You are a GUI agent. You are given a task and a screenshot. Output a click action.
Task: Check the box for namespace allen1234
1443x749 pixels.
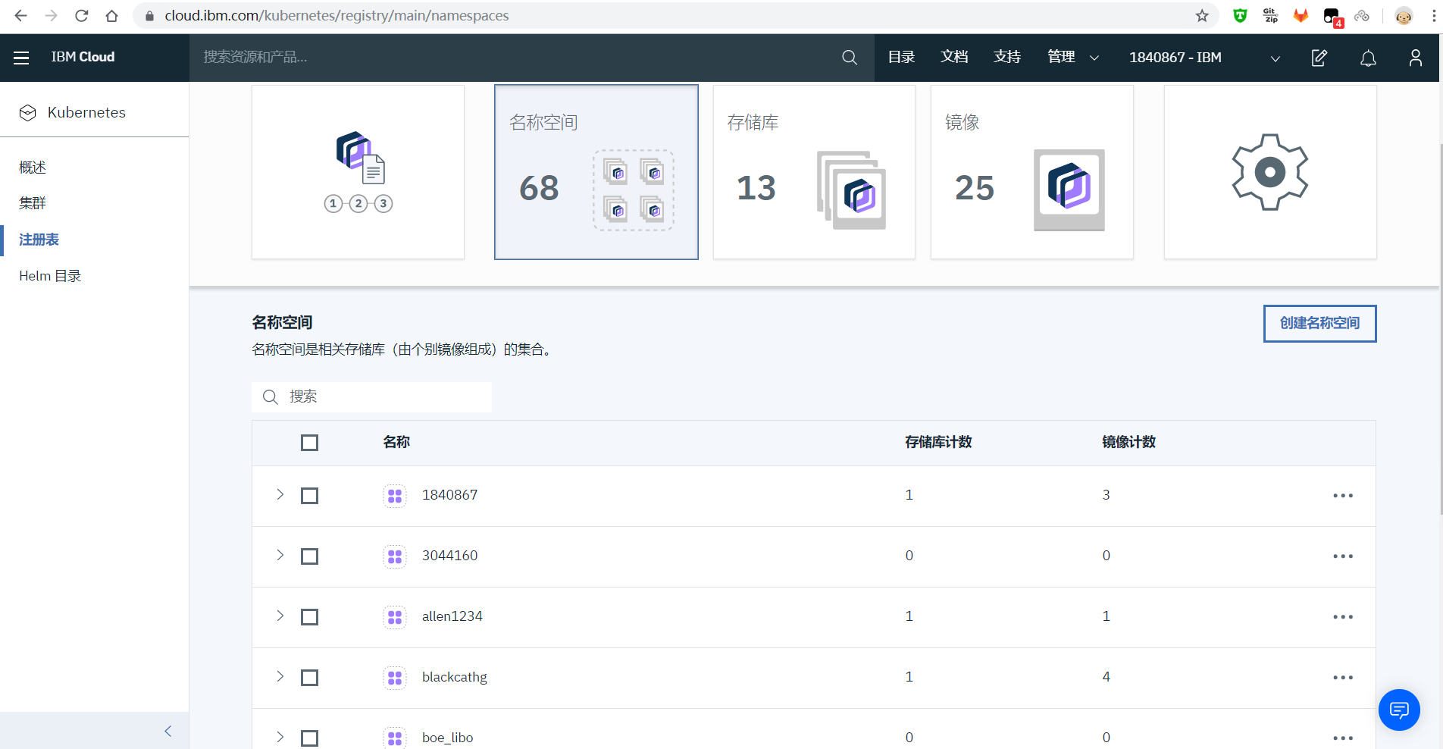[309, 617]
